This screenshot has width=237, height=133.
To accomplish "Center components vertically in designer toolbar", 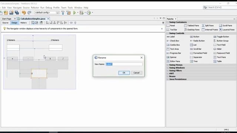I will pyautogui.click(x=65, y=23).
